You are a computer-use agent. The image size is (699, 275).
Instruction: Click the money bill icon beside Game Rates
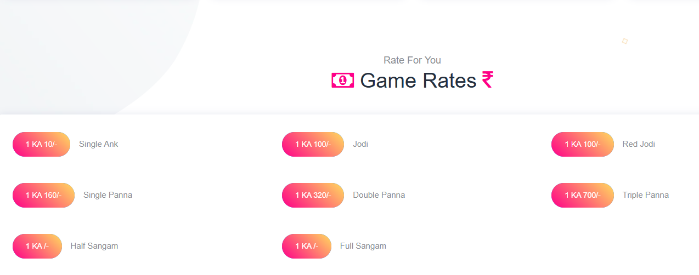click(x=343, y=81)
